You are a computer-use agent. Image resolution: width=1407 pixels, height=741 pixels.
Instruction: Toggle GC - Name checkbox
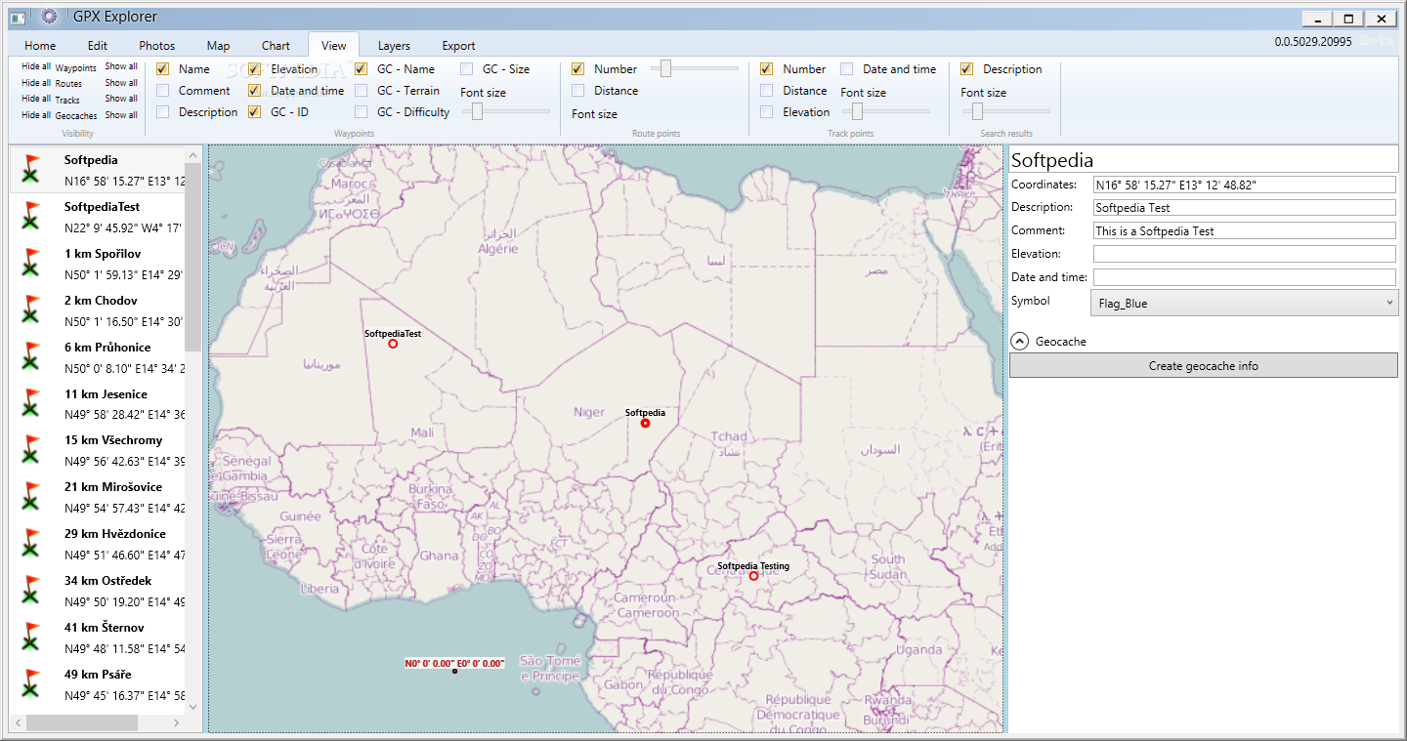coord(362,69)
